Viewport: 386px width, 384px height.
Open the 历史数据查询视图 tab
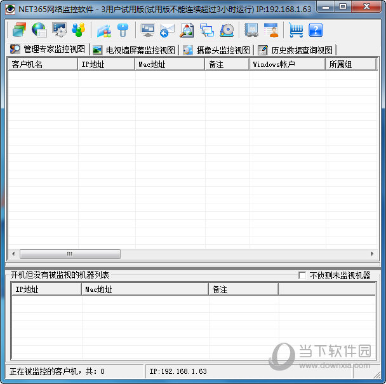tap(295, 50)
